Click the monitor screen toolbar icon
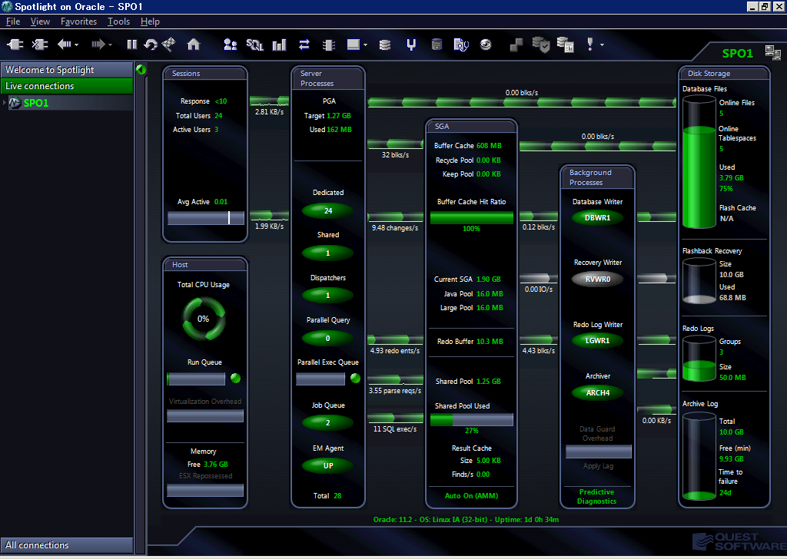787x559 pixels. 354,45
